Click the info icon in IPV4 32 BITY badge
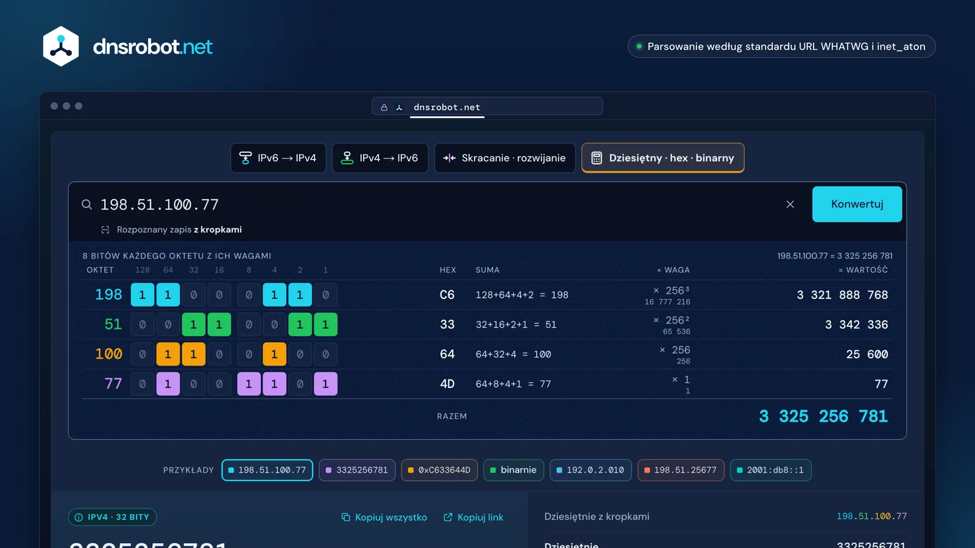The image size is (975, 548). click(79, 517)
